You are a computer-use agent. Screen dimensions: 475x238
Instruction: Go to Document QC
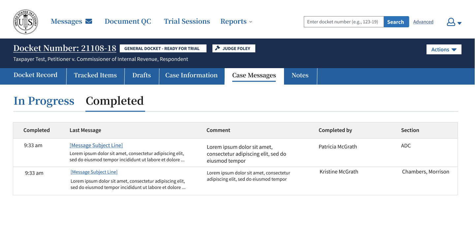tap(128, 21)
